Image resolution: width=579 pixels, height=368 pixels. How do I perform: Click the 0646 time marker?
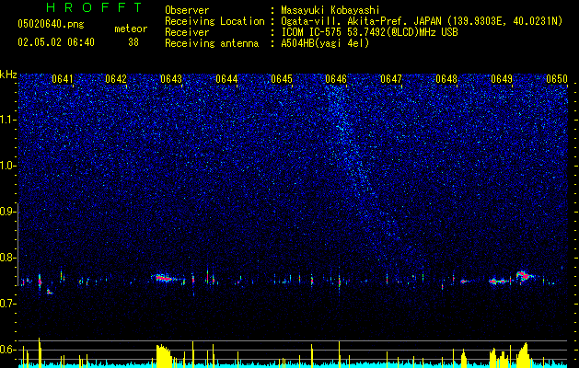[x=336, y=79]
